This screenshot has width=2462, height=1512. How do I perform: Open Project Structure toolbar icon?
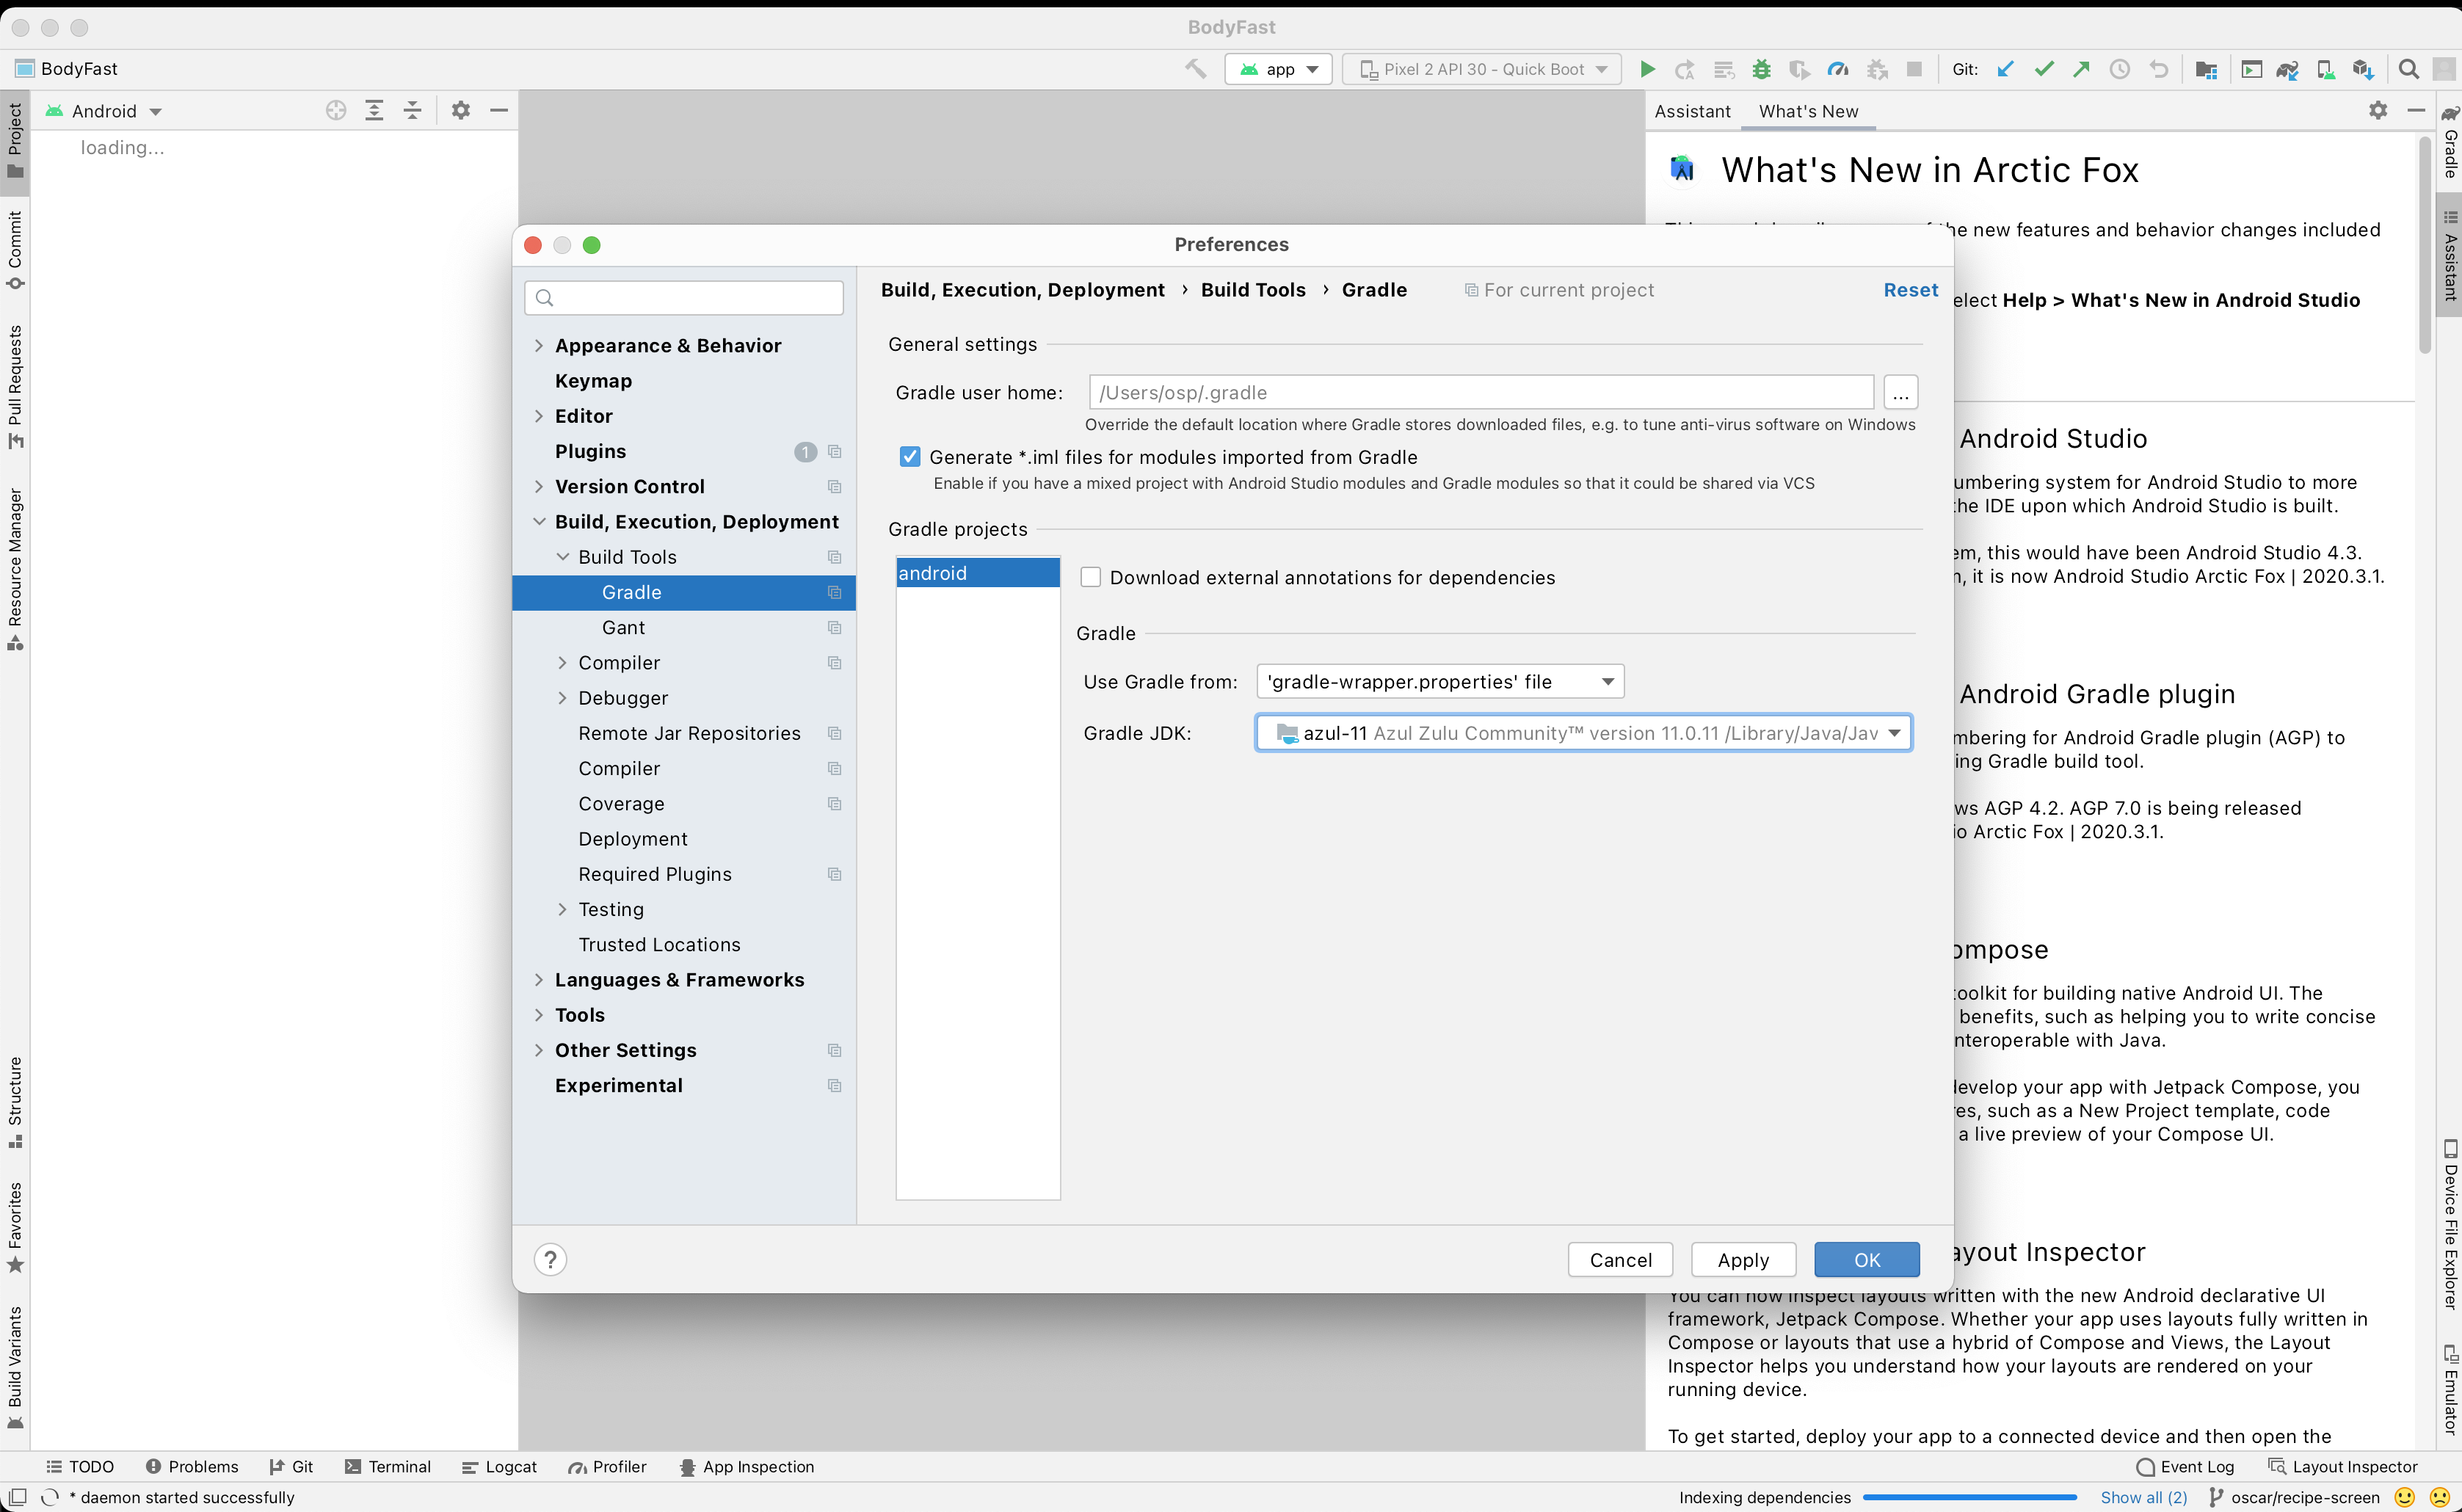click(x=2206, y=69)
